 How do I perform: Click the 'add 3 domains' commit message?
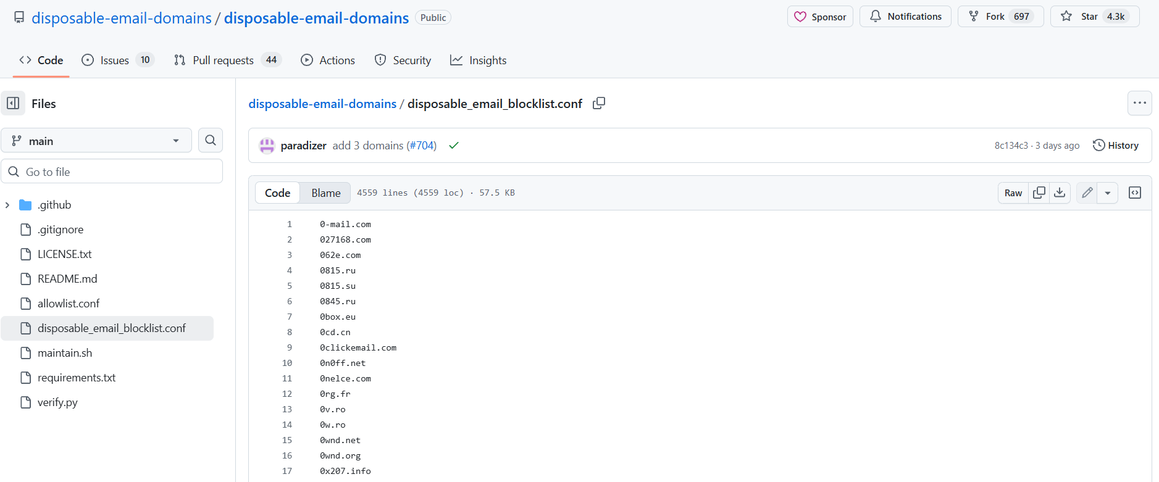pyautogui.click(x=368, y=146)
